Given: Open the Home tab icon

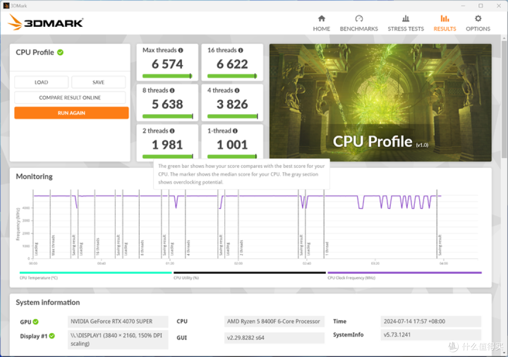Looking at the screenshot, I should 321,18.
